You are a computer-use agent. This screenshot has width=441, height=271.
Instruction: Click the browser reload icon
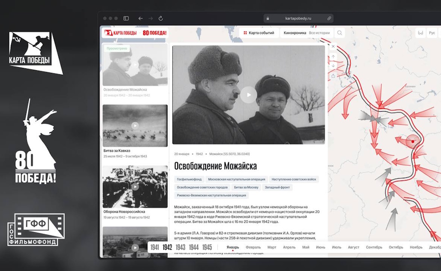pos(161,18)
